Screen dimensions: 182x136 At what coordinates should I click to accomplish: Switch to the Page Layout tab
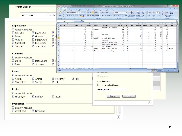click(x=79, y=9)
